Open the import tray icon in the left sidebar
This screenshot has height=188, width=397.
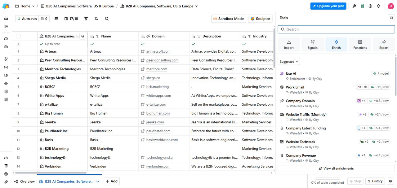pos(6,158)
